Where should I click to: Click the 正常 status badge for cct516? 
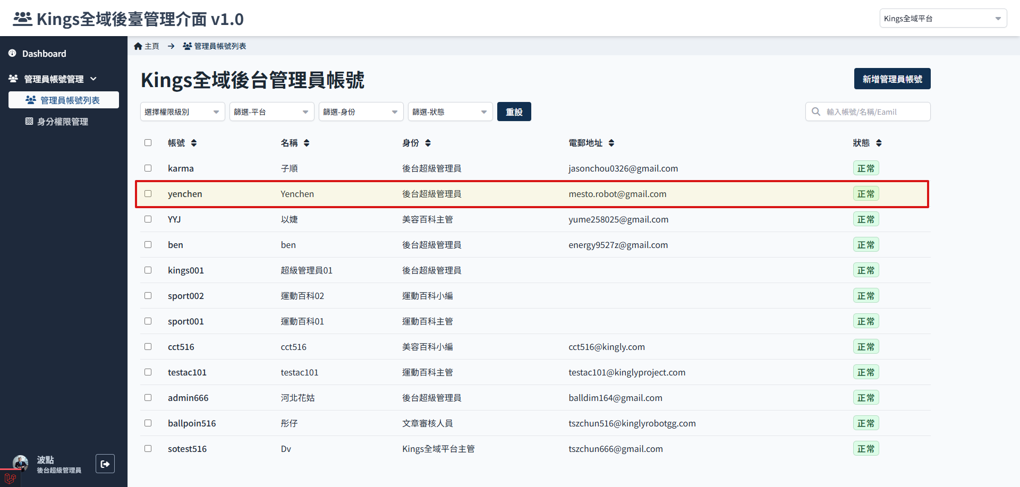(866, 346)
